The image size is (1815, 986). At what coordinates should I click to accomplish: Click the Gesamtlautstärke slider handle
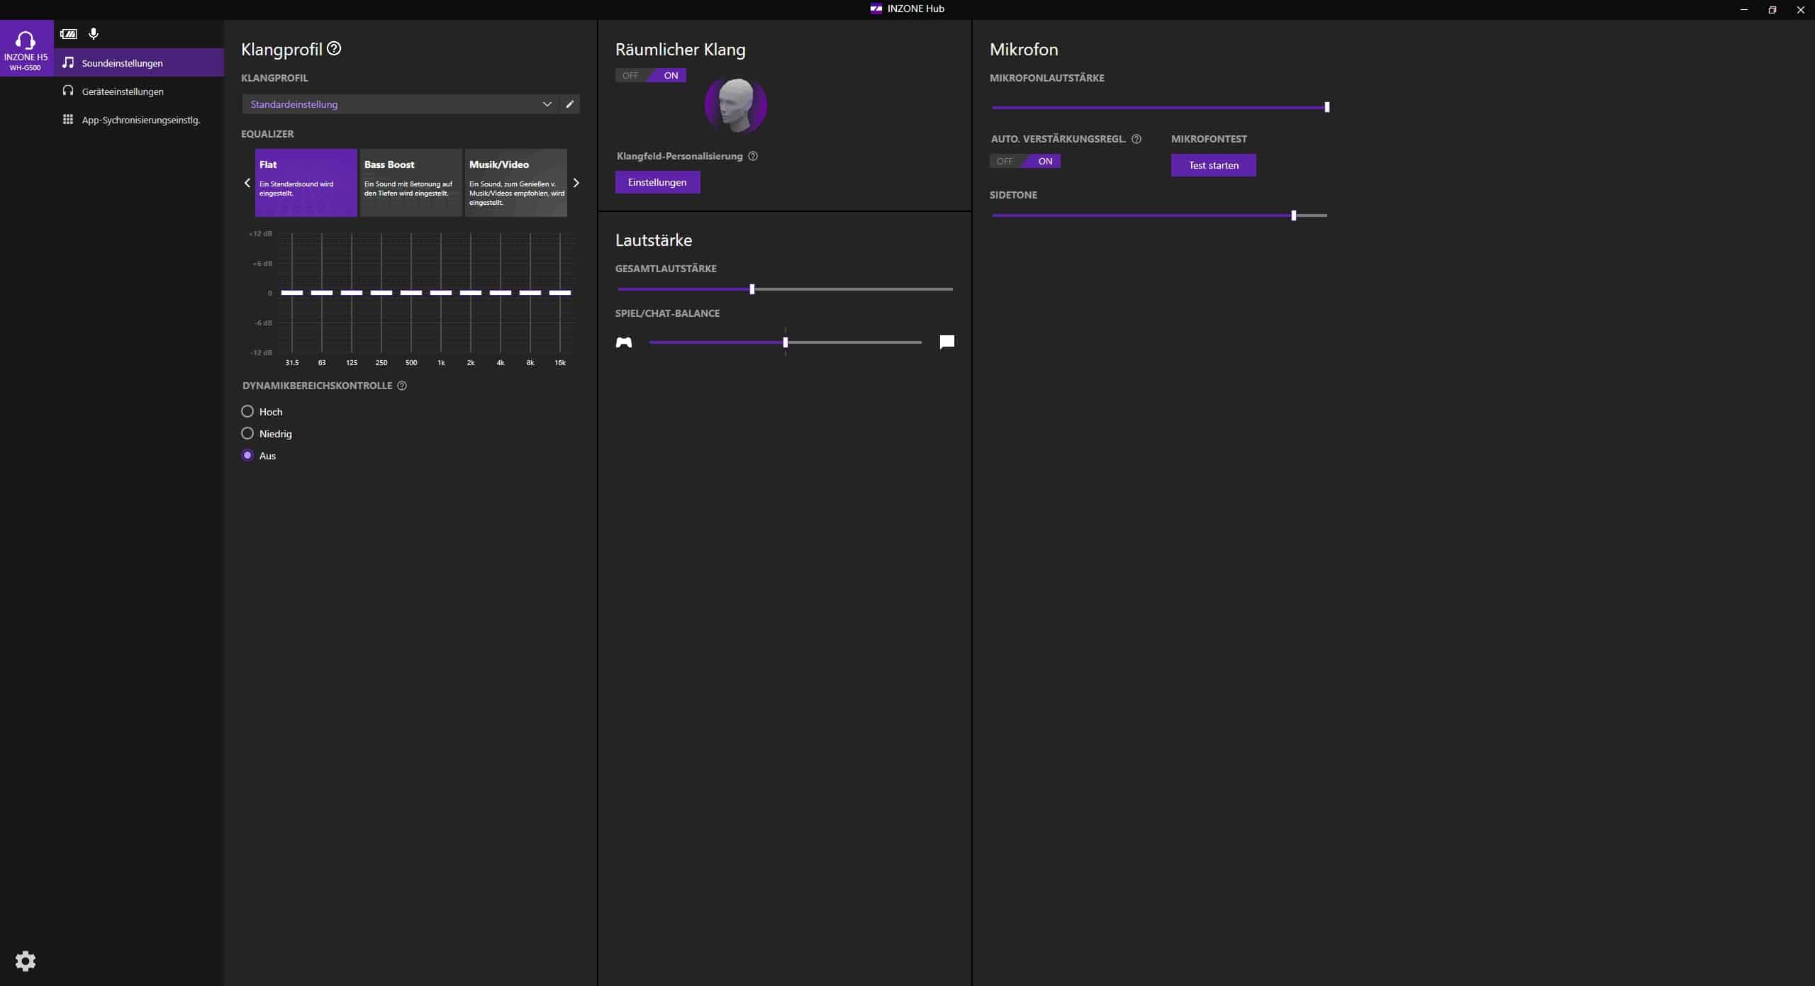[x=752, y=289]
